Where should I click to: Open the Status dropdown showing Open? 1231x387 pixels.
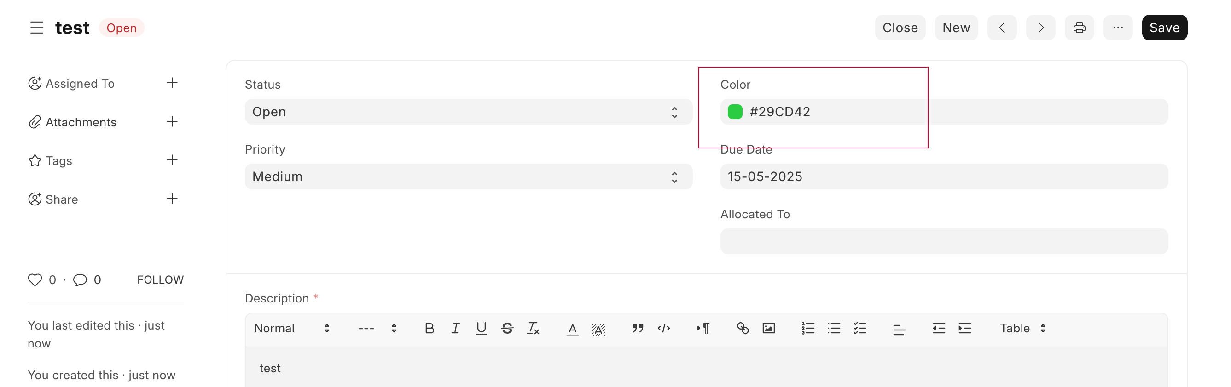click(x=468, y=112)
